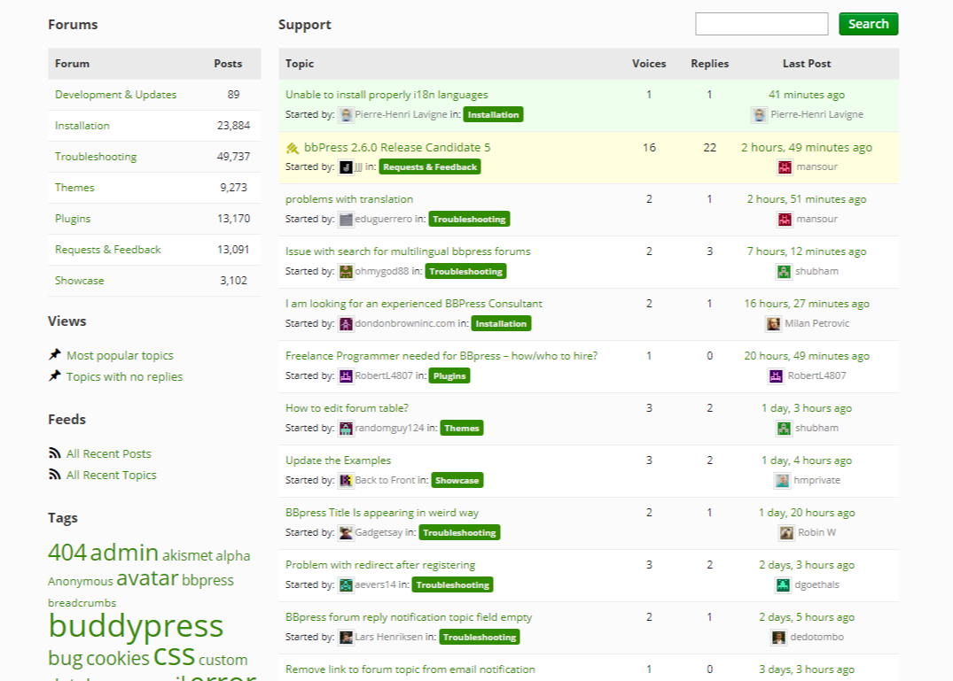Focus the forum search text box
Image resolution: width=953 pixels, height=681 pixels.
pos(762,24)
